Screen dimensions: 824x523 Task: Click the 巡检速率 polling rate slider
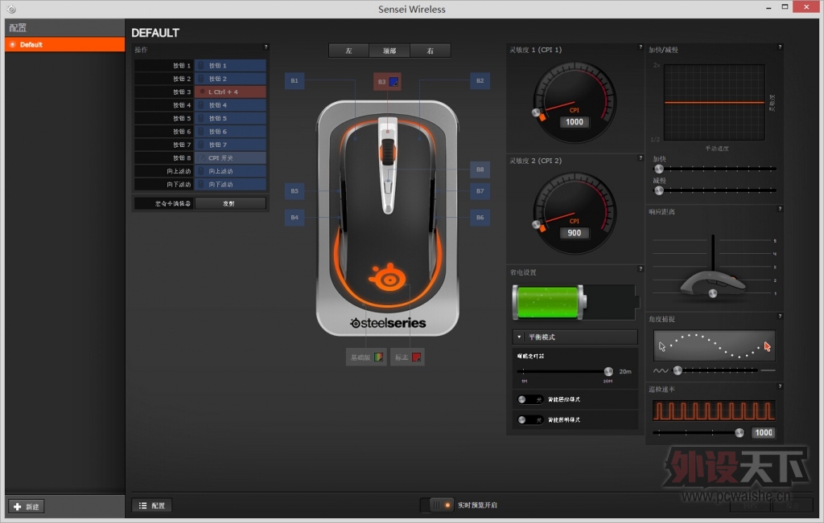pos(699,433)
